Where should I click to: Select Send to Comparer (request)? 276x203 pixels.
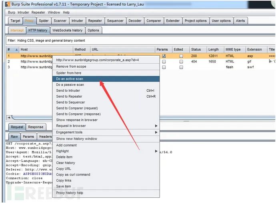(x=106, y=108)
